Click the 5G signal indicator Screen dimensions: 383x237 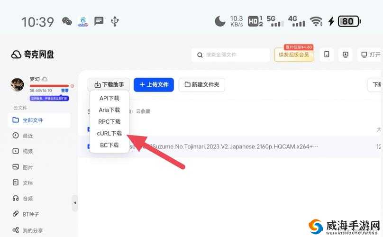tap(275, 21)
